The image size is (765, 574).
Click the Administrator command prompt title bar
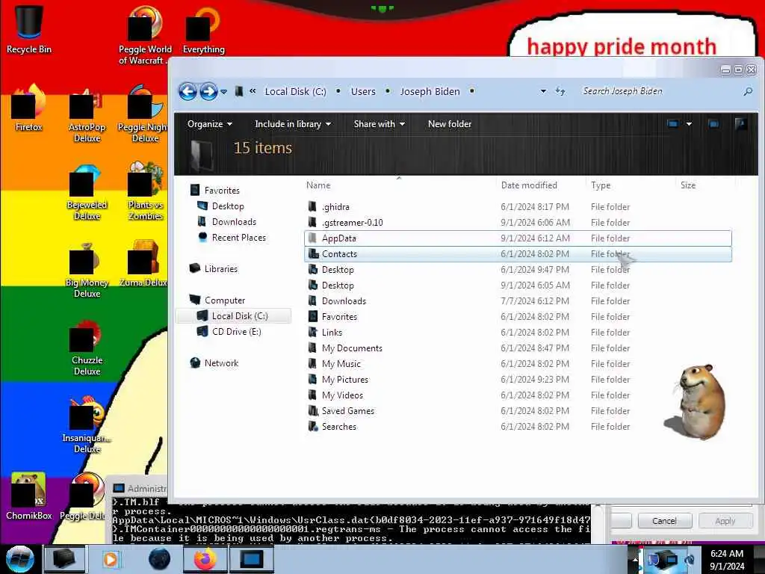[x=140, y=488]
